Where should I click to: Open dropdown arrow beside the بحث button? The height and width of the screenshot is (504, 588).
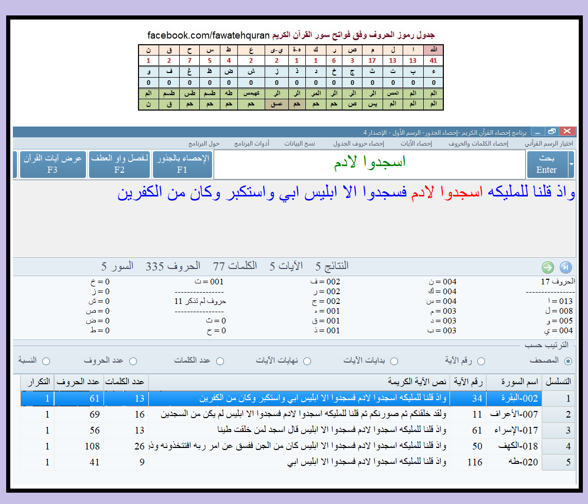click(x=572, y=165)
